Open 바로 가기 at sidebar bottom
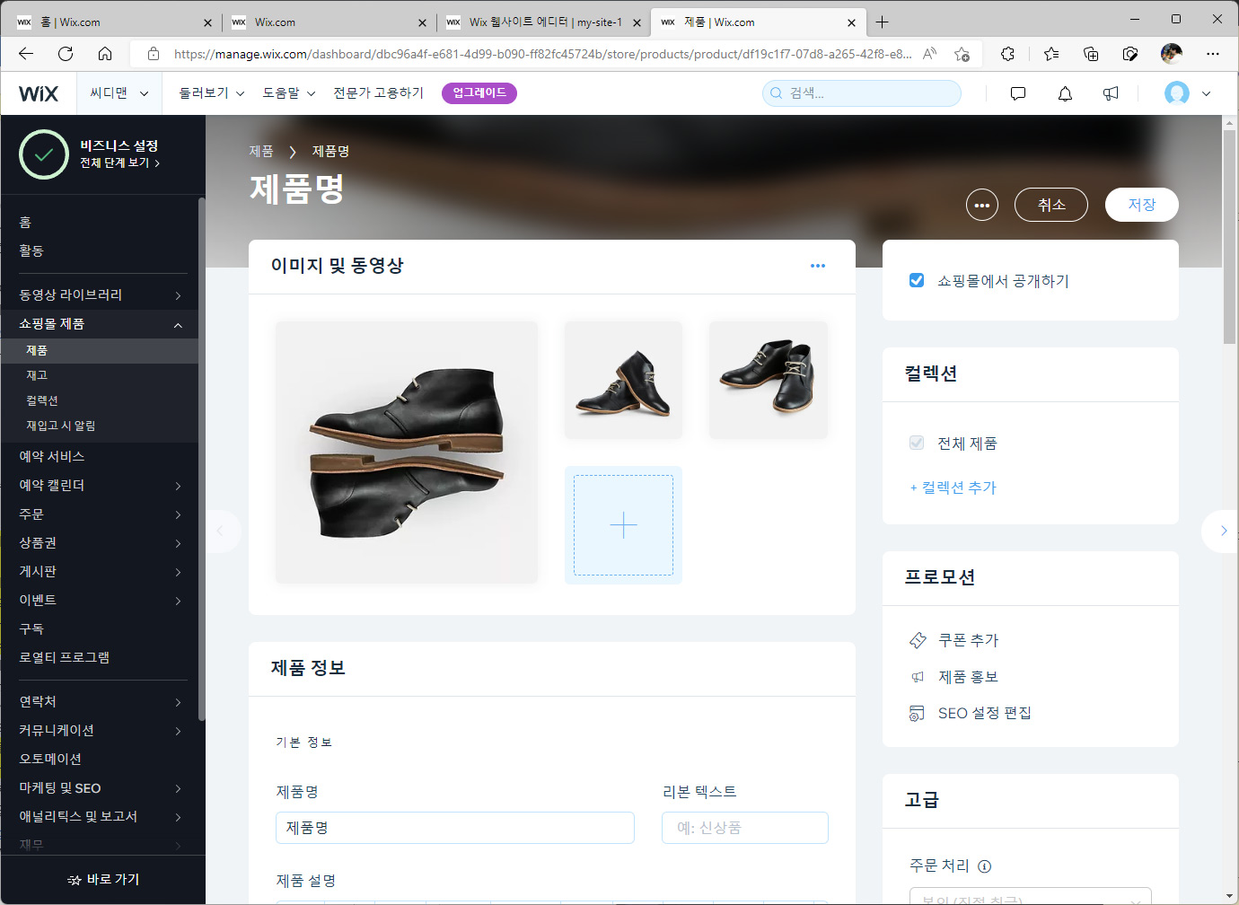 tap(103, 880)
